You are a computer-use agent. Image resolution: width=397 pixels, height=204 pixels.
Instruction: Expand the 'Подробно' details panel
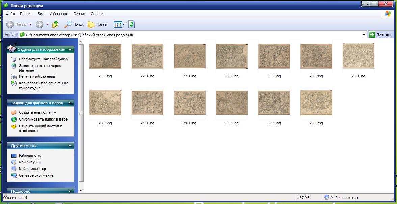pos(70,191)
